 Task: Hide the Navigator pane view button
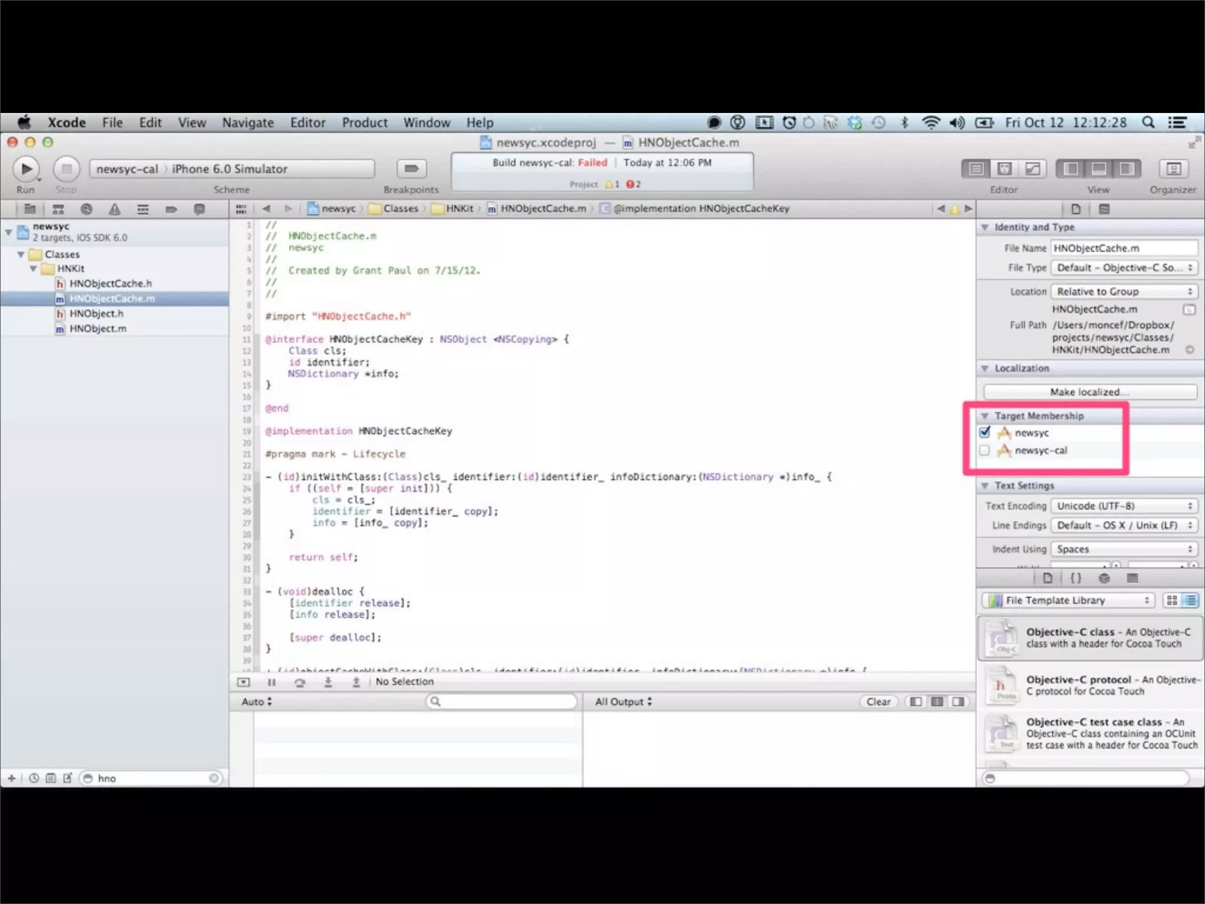pyautogui.click(x=1070, y=169)
